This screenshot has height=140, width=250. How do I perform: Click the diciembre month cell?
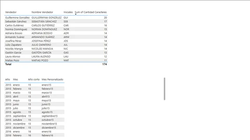[x=19, y=128]
